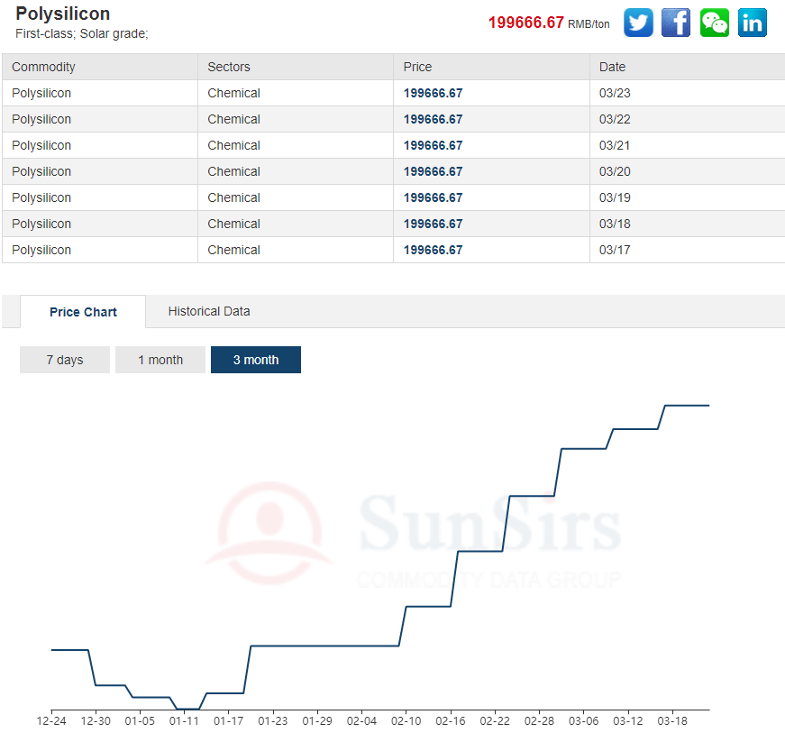Click Chemical sector in 03/23 row
785x733 pixels.
pyautogui.click(x=233, y=93)
